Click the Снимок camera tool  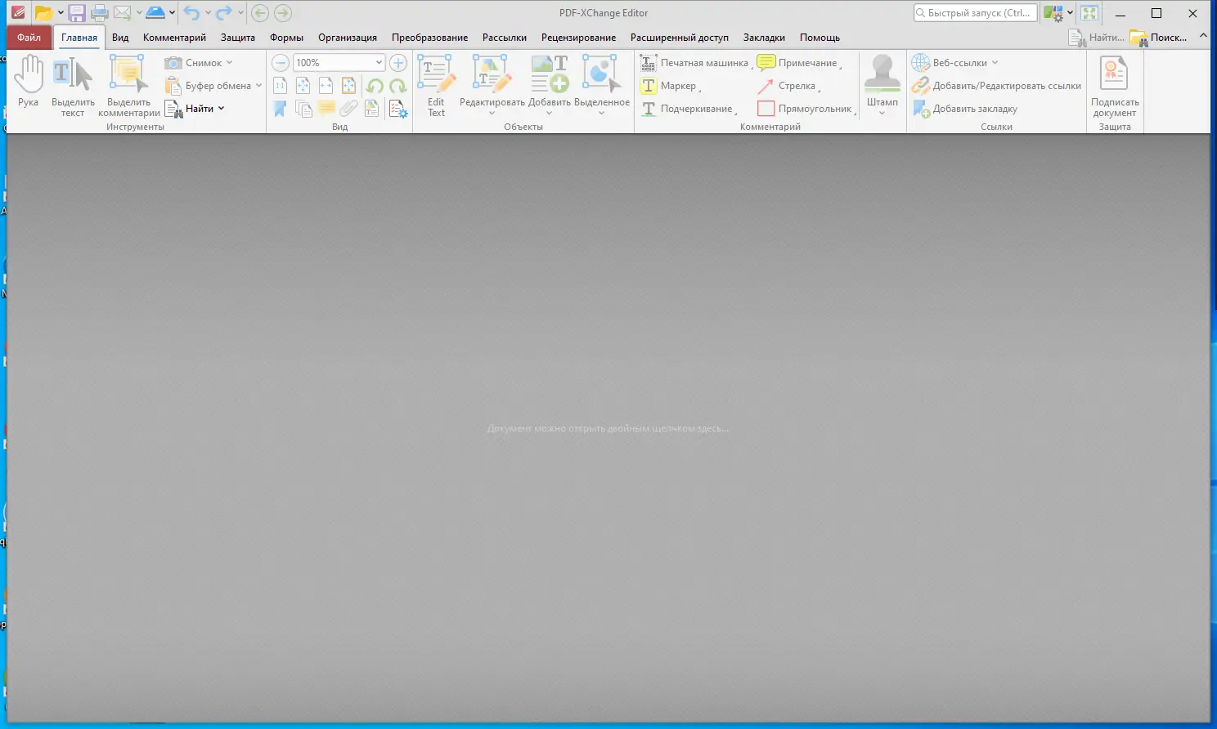point(198,63)
